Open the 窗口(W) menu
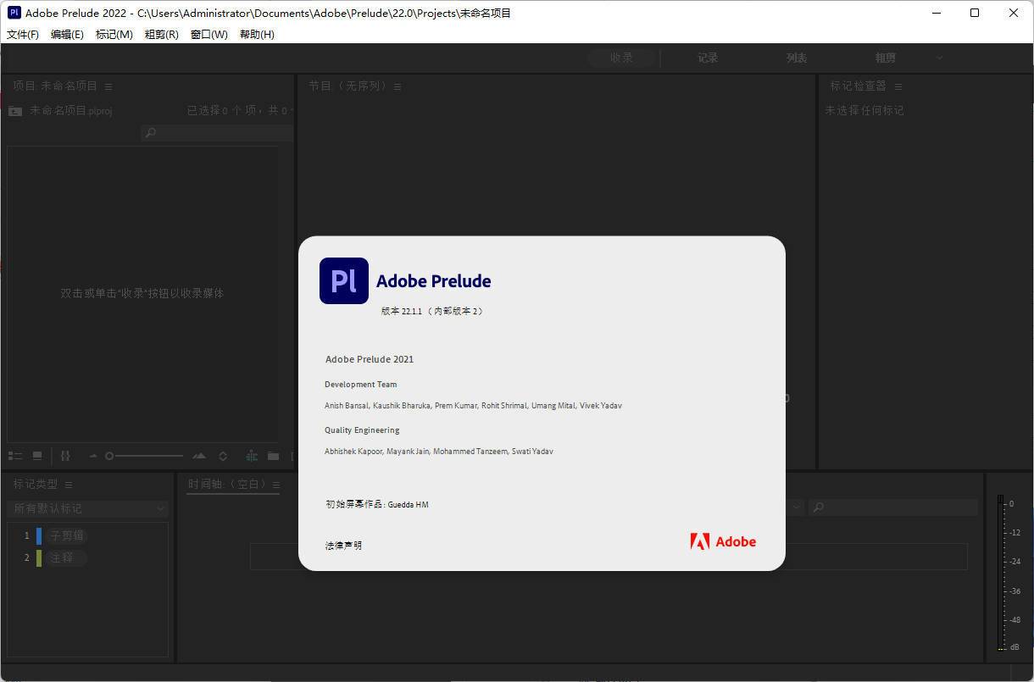This screenshot has width=1034, height=682. (208, 35)
